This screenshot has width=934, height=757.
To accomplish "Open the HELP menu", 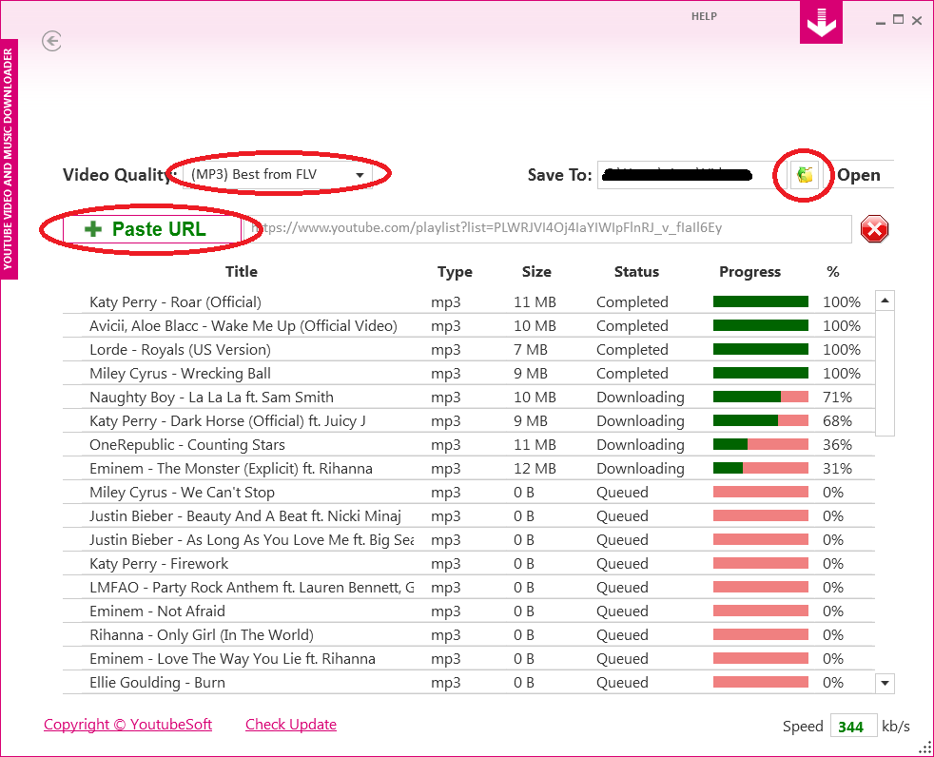I will (704, 17).
